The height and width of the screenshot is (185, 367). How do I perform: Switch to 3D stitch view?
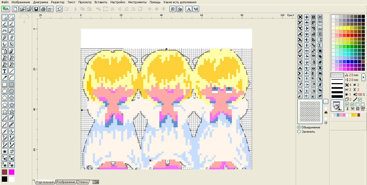pyautogui.click(x=180, y=9)
